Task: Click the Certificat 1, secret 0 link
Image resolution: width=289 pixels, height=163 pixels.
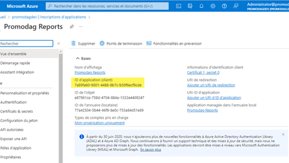Action: [x=203, y=72]
